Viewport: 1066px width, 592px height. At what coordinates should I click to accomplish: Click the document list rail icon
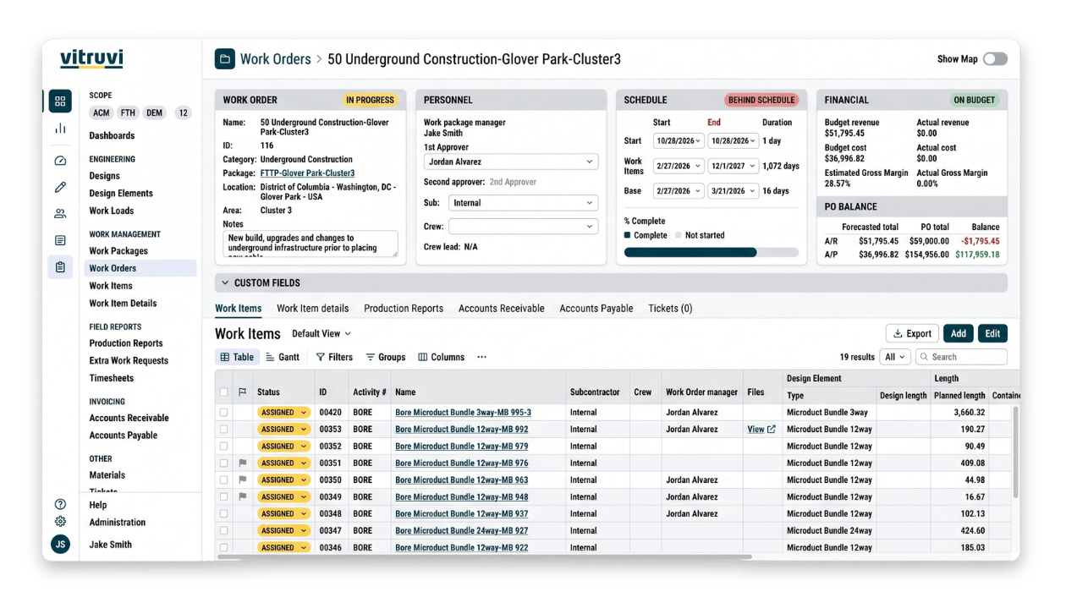60,240
